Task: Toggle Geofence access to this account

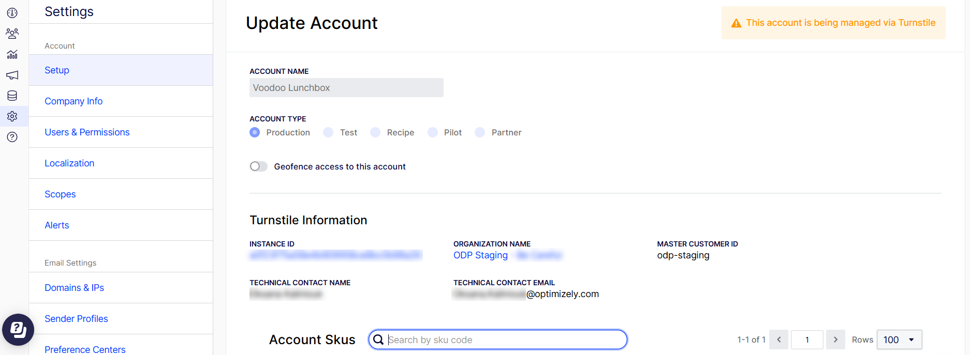Action: [258, 166]
